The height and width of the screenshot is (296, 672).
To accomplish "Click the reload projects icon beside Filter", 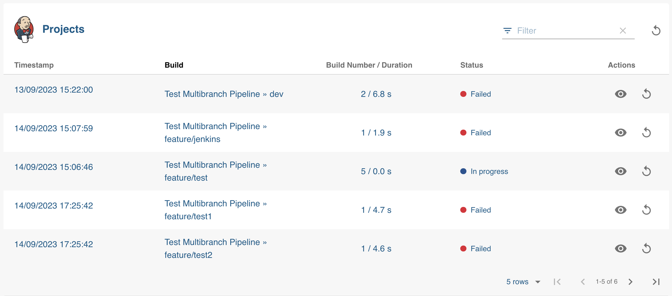I will pyautogui.click(x=656, y=30).
